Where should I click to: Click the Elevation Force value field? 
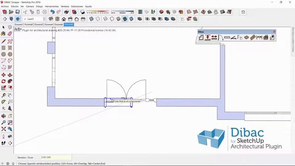point(56,157)
